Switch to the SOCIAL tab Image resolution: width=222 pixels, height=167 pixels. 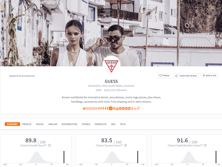(40, 124)
